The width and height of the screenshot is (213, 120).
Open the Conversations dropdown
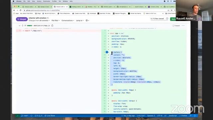tap(68, 21)
